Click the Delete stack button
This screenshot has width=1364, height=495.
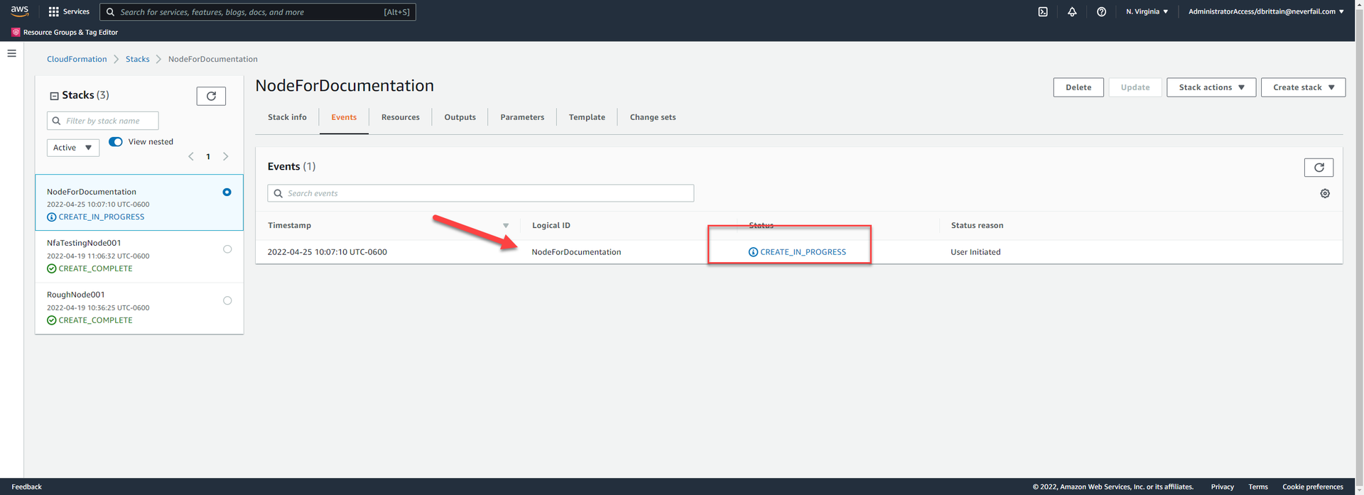pos(1078,87)
